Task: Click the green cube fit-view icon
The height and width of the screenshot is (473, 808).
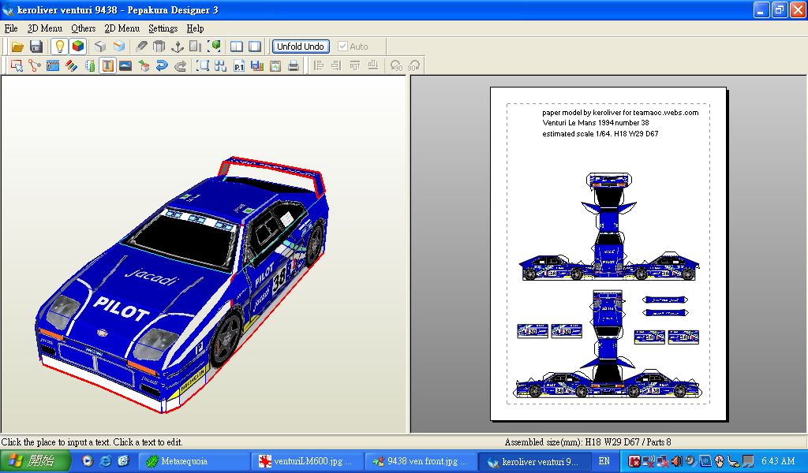Action: (214, 47)
